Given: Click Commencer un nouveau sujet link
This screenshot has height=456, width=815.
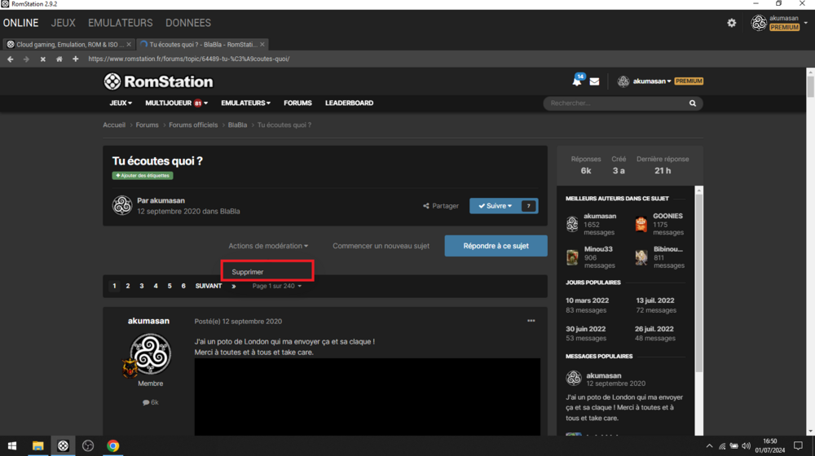Looking at the screenshot, I should click(x=381, y=246).
